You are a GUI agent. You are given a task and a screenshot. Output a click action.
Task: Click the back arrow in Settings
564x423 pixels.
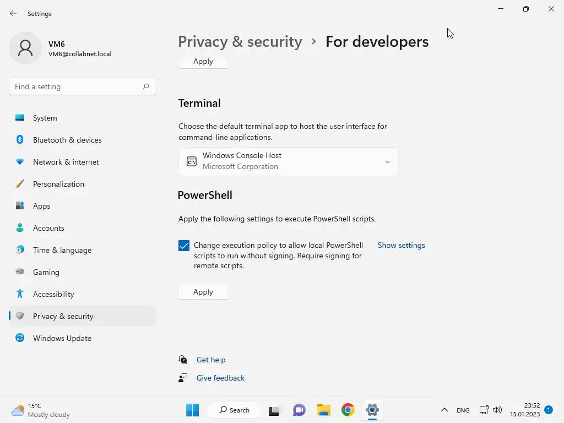tap(13, 14)
